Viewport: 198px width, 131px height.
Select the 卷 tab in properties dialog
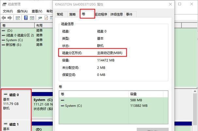[87, 14]
